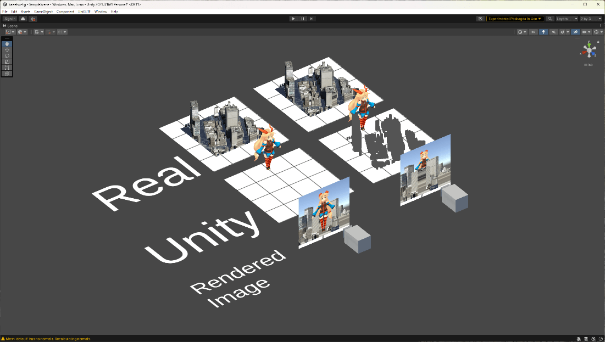
Task: Start Play mode
Action: [x=293, y=19]
